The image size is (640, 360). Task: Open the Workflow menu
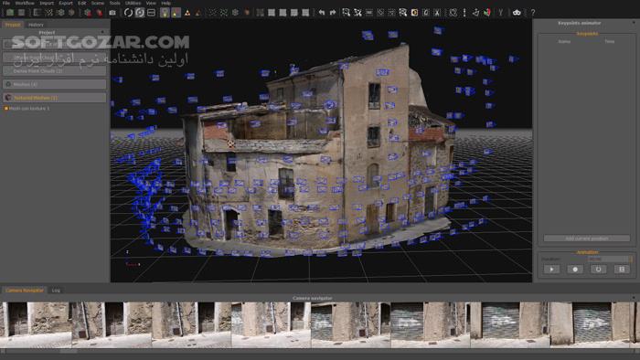[25, 3]
